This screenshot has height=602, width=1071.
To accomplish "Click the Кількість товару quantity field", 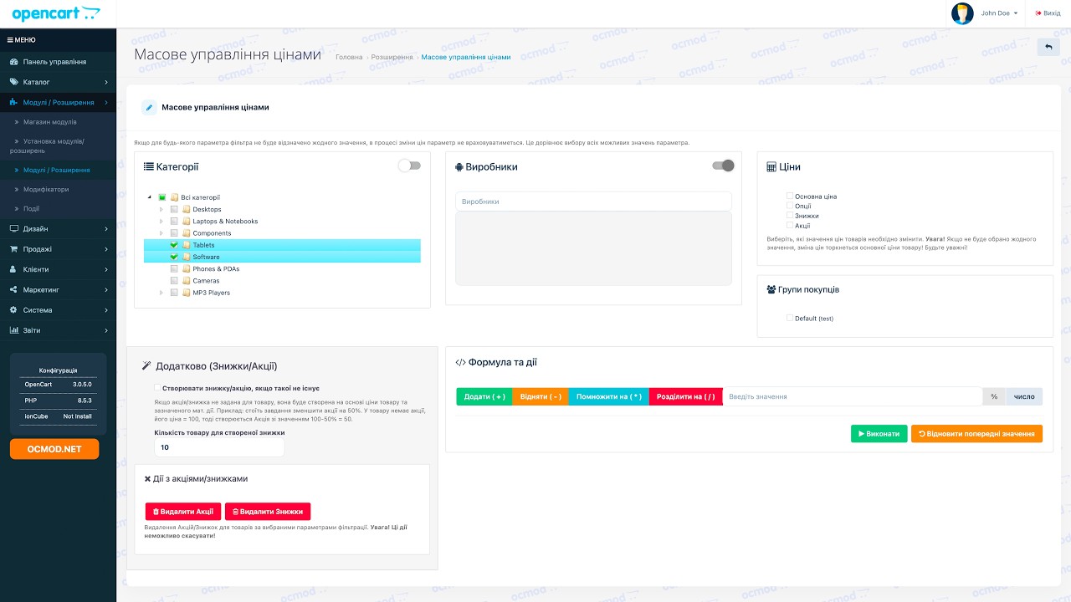I will 219,447.
